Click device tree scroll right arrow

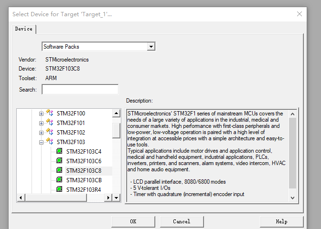108,198
